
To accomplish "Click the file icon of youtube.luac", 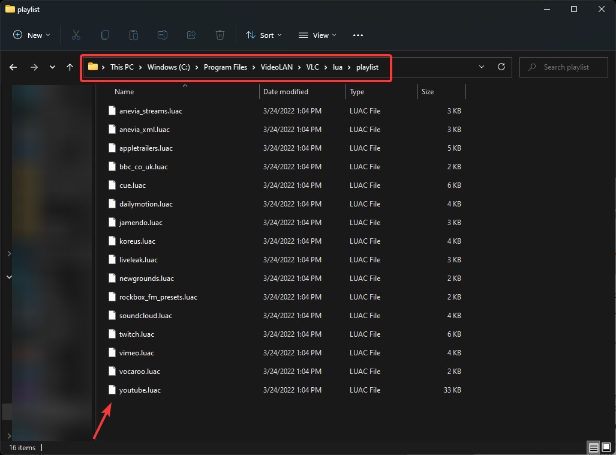I will pos(112,390).
